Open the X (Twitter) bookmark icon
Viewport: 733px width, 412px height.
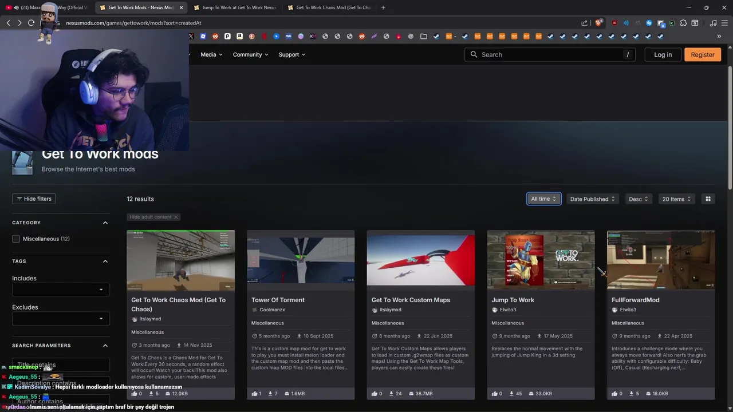191,36
